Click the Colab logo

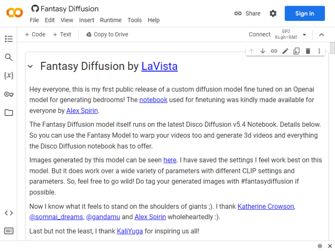tap(14, 13)
